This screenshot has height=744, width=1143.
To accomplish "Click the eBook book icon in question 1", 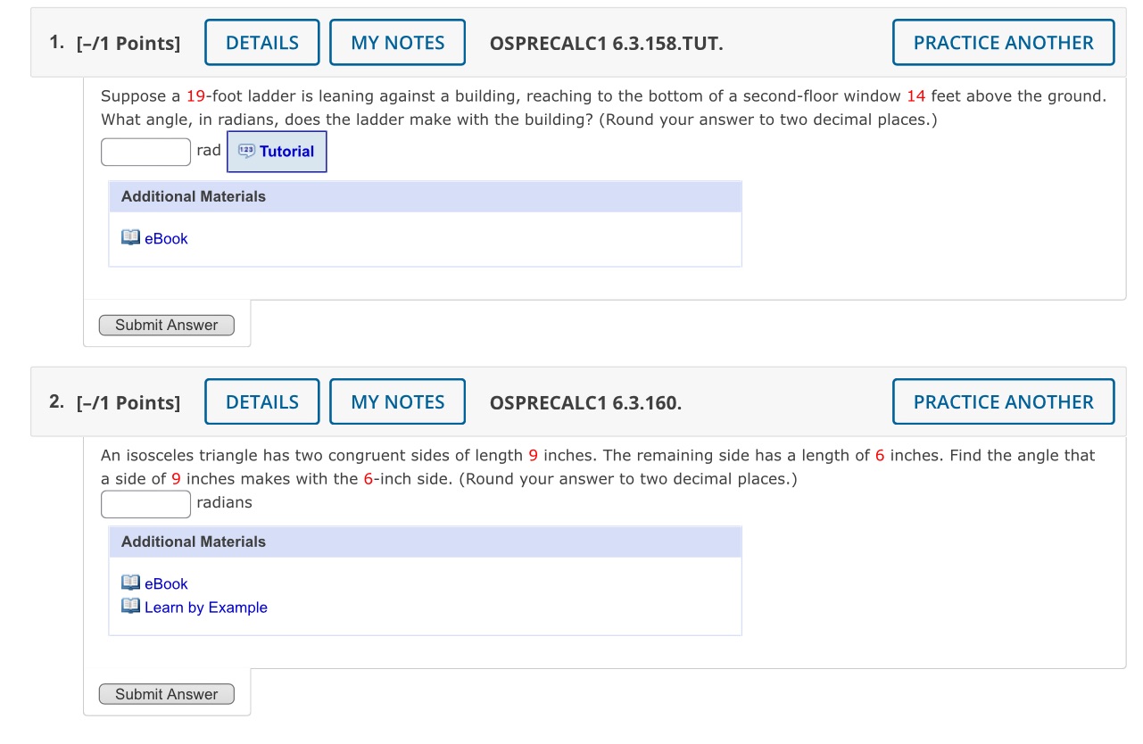I will tap(130, 238).
